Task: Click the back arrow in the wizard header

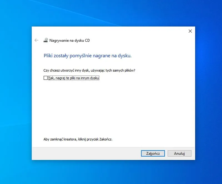Action: 36,40
